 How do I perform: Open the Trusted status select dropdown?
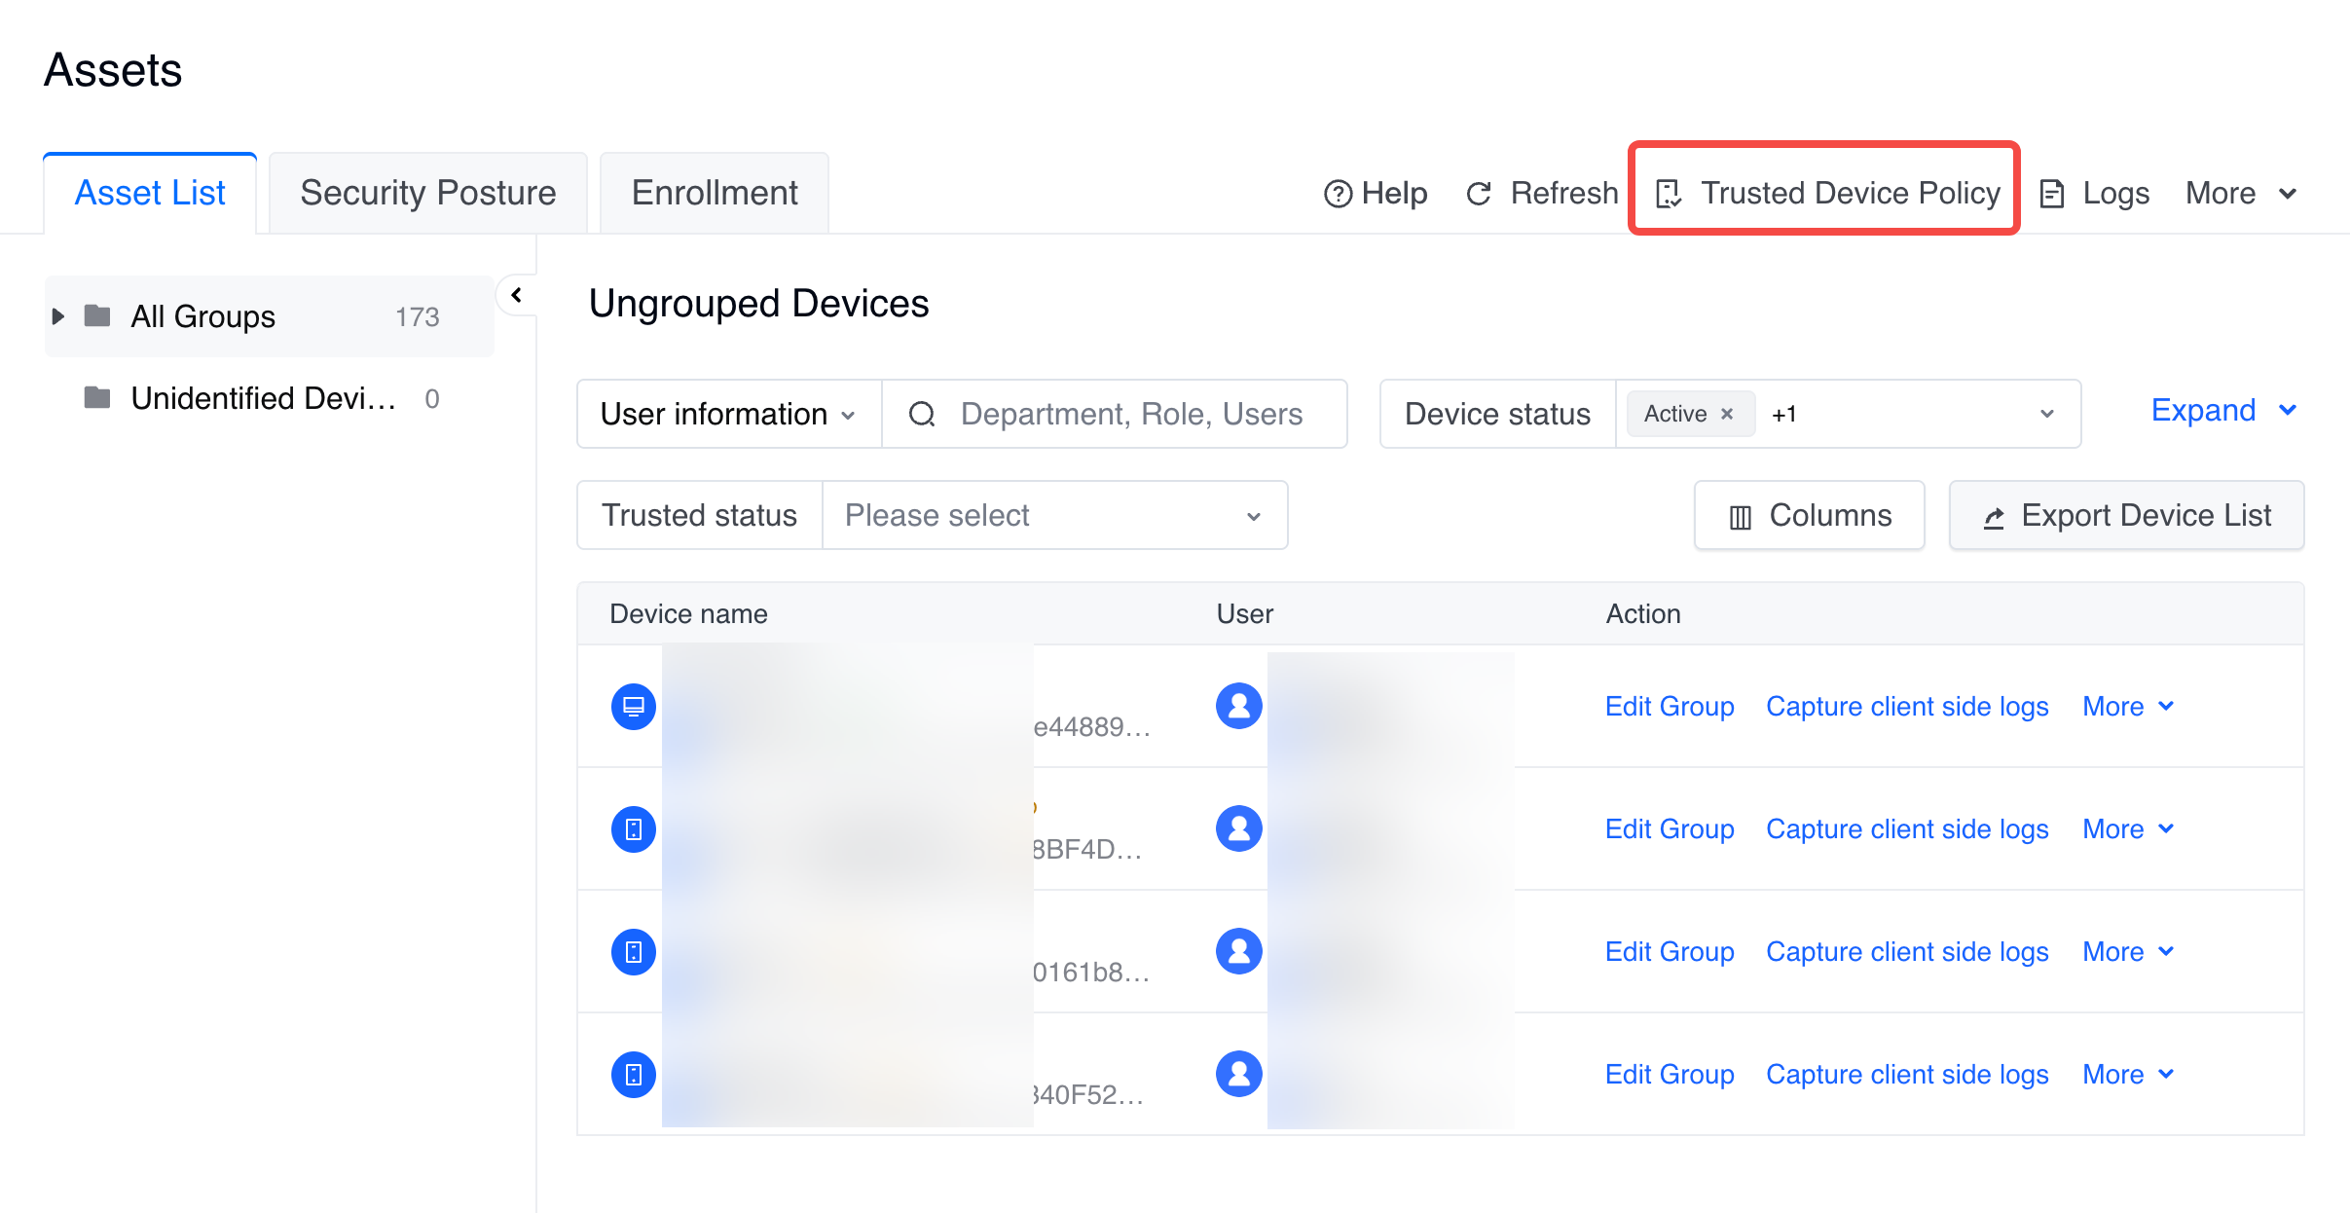[x=1054, y=515]
